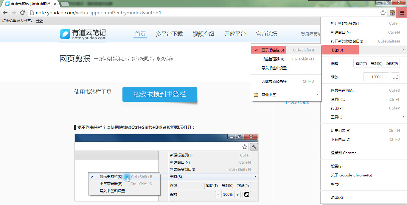The width and height of the screenshot is (407, 205).
Task: Click 粘贴(P) in the edit row
Action: click(392, 63)
